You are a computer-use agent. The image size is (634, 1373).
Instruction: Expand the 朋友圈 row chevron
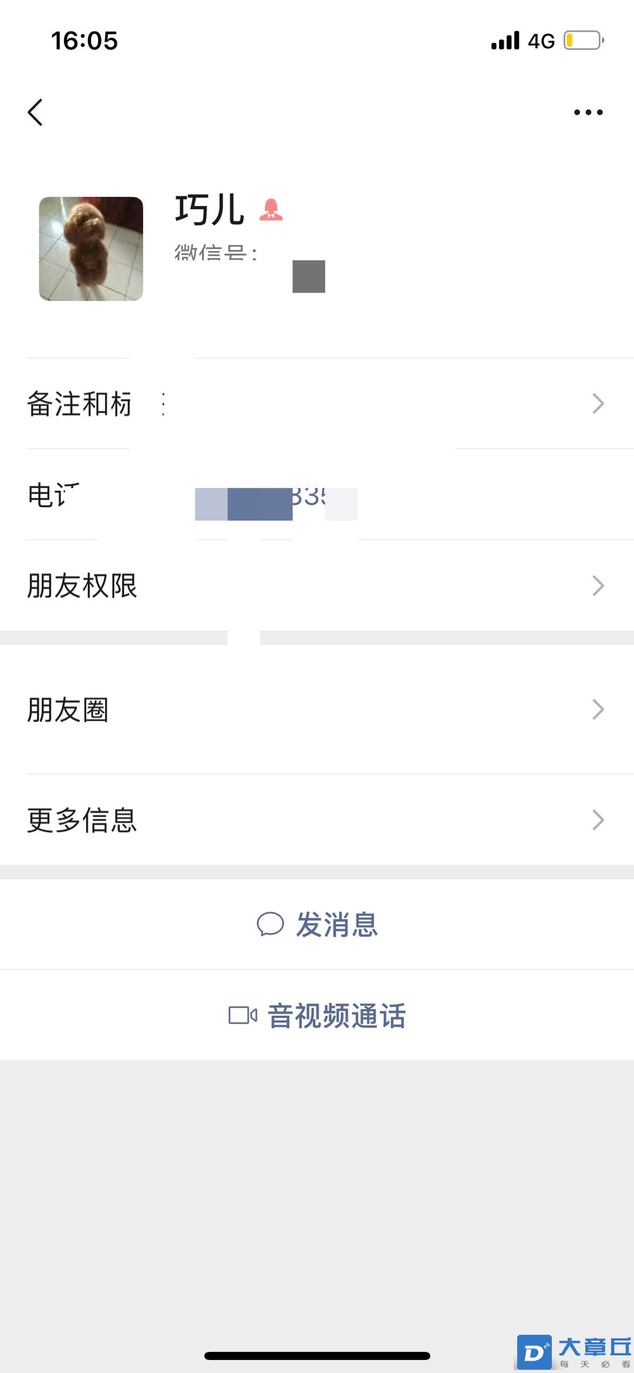pos(598,709)
